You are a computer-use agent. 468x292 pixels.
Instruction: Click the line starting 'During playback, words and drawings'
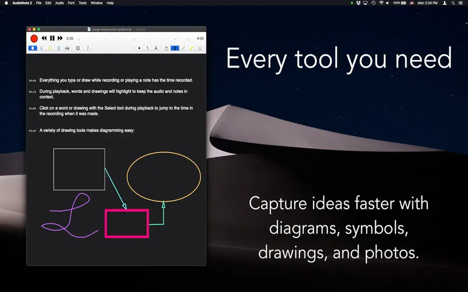pyautogui.click(x=113, y=91)
